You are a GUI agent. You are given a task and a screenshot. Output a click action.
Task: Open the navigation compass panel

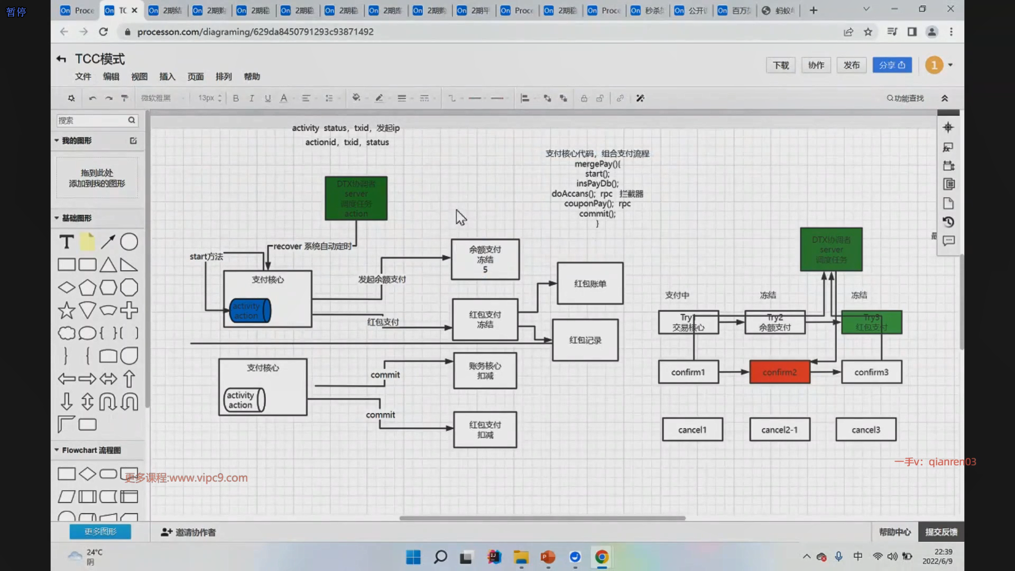pos(948,127)
